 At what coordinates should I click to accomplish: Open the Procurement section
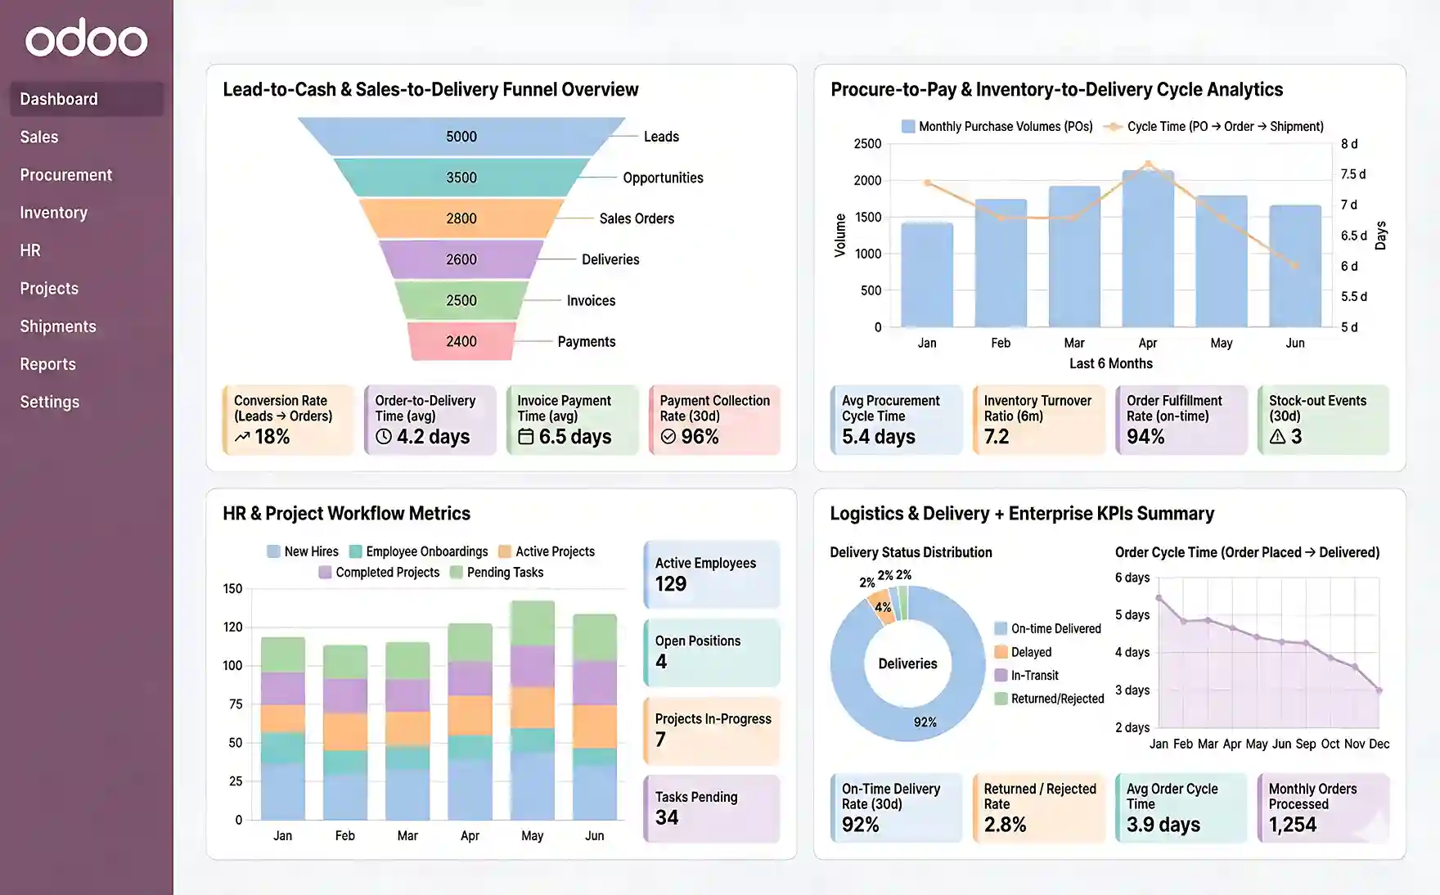(66, 175)
